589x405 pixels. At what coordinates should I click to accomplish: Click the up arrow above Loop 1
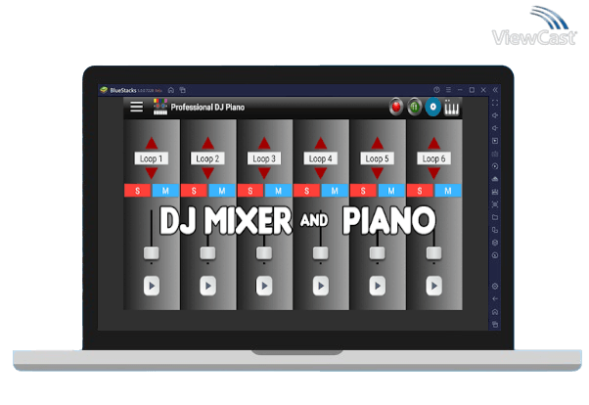point(152,143)
